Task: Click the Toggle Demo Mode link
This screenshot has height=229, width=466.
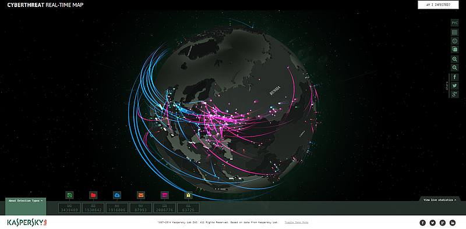Action: (x=296, y=223)
